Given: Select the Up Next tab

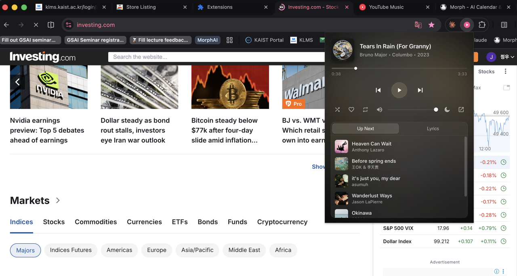Looking at the screenshot, I should (x=366, y=129).
